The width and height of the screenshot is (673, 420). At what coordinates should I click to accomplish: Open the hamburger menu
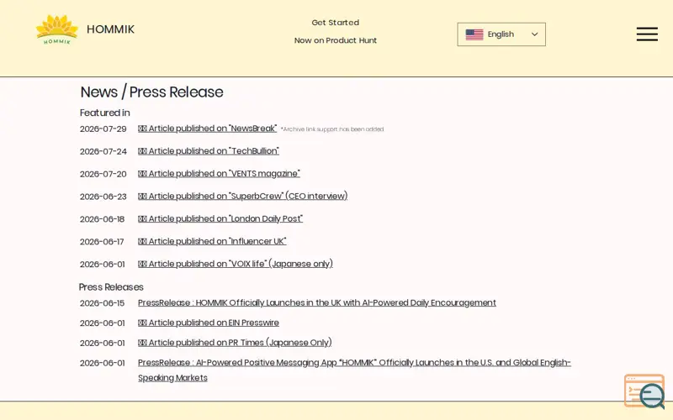pyautogui.click(x=647, y=34)
